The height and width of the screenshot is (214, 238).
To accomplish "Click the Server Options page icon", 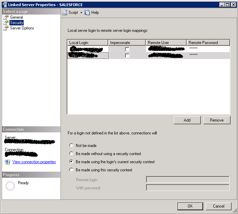I will pyautogui.click(x=6, y=28).
